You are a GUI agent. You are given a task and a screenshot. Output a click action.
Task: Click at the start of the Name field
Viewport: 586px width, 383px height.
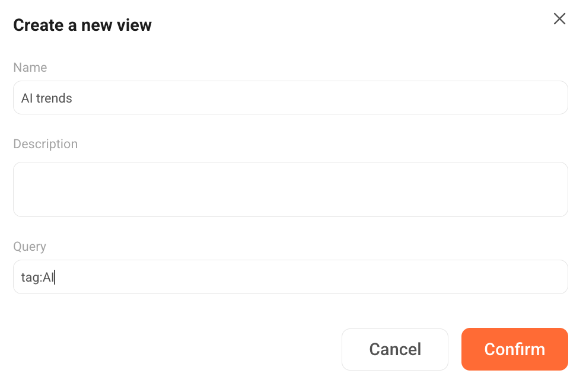pos(23,98)
